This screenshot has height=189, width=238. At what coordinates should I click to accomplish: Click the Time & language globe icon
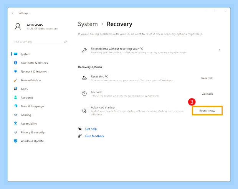pyautogui.click(x=15, y=106)
